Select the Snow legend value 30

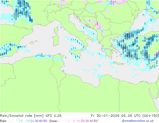point(87,121)
